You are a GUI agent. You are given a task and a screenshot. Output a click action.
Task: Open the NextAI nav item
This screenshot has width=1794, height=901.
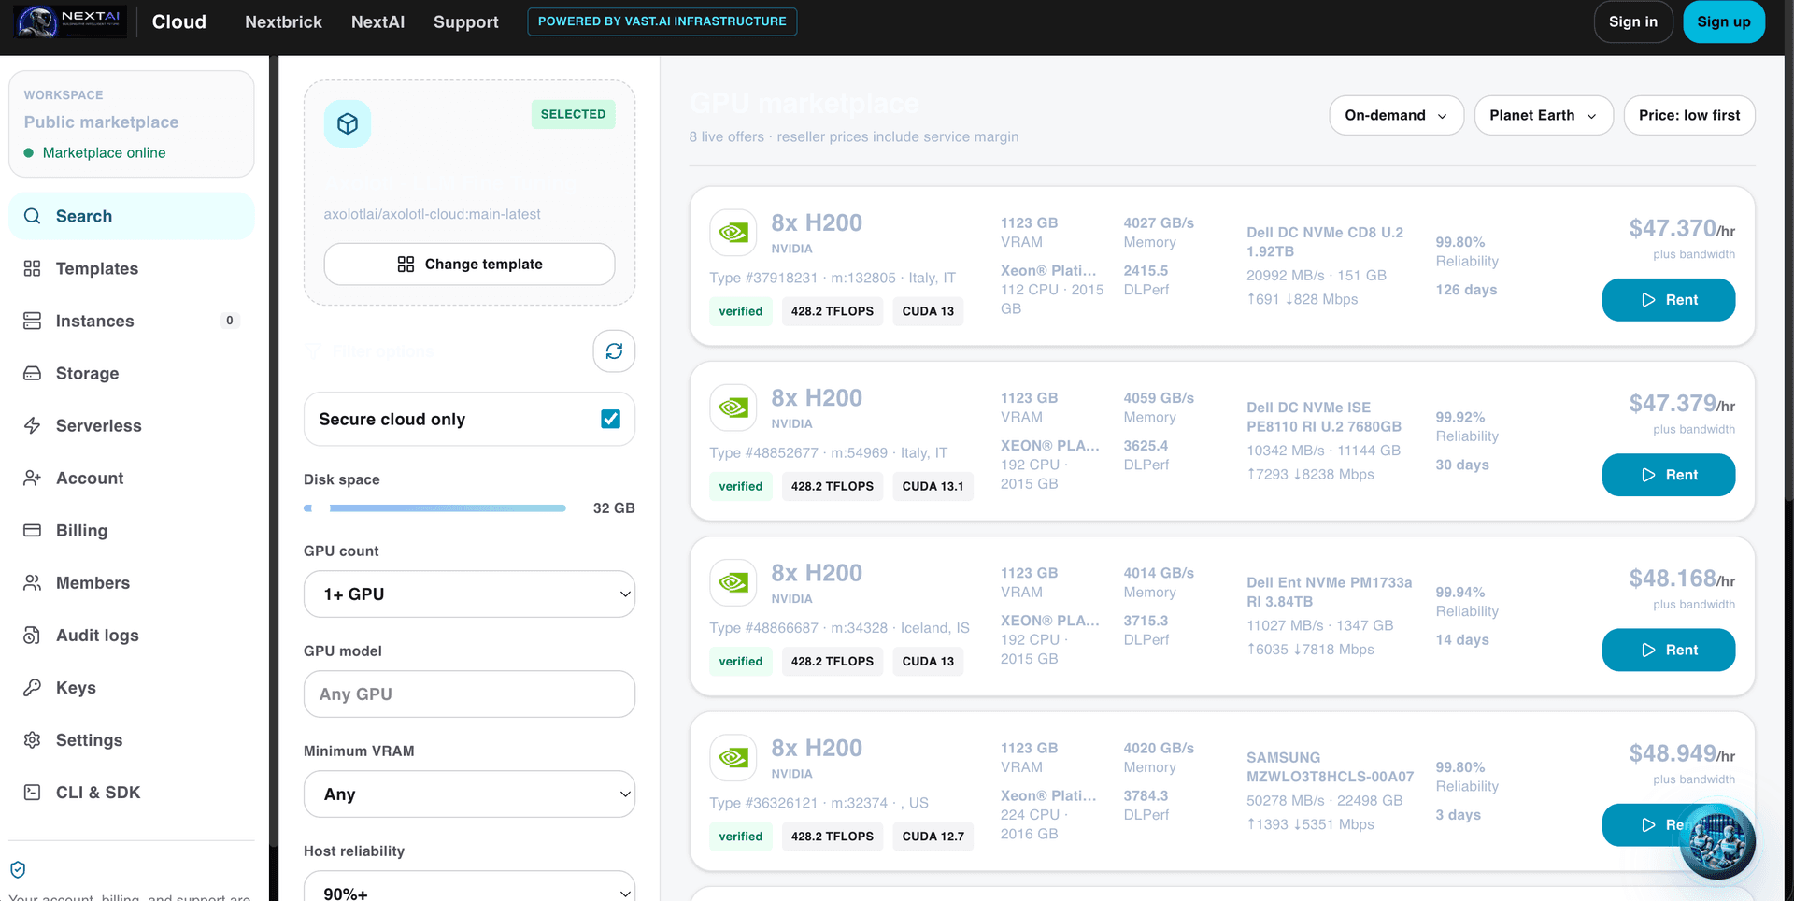pyautogui.click(x=377, y=21)
